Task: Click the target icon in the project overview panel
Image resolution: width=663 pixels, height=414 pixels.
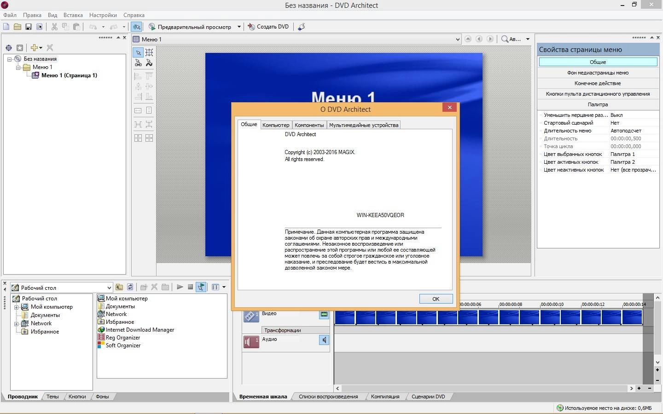Action: pyautogui.click(x=9, y=47)
